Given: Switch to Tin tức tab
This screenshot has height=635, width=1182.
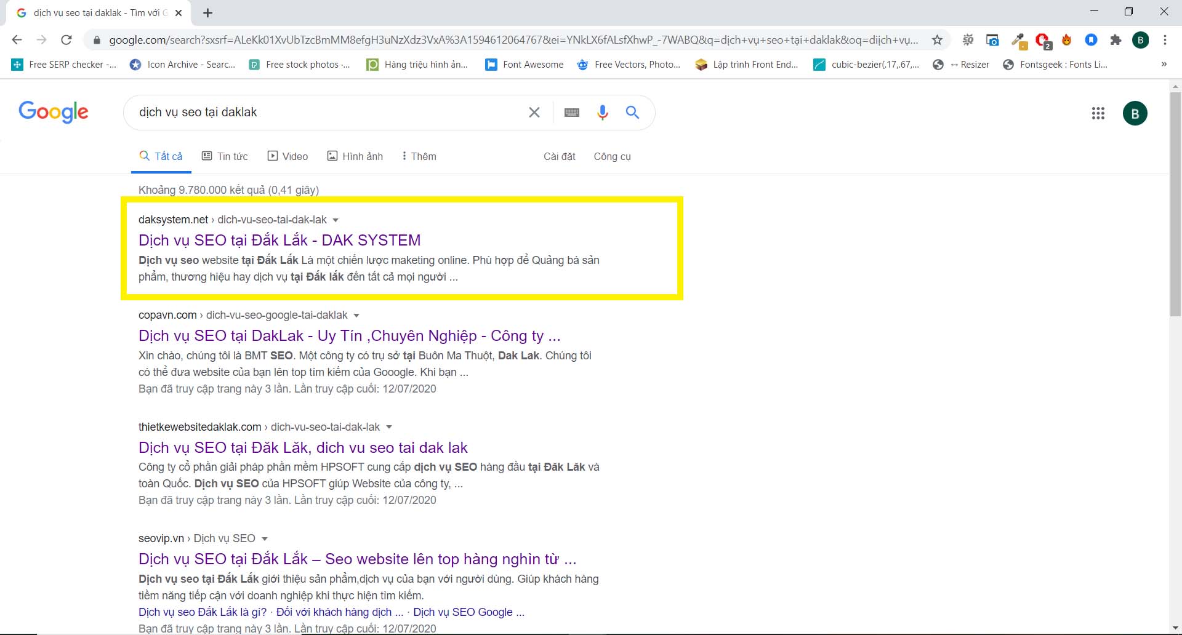Looking at the screenshot, I should (x=225, y=156).
